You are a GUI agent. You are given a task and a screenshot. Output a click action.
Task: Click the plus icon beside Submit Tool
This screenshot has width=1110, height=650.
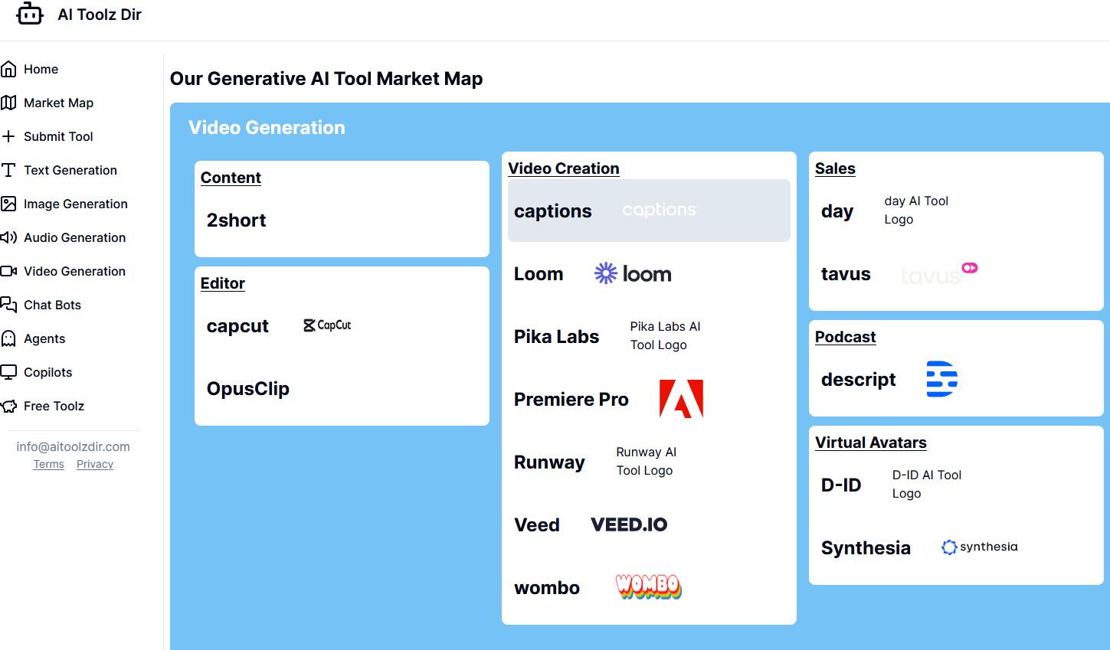point(8,136)
